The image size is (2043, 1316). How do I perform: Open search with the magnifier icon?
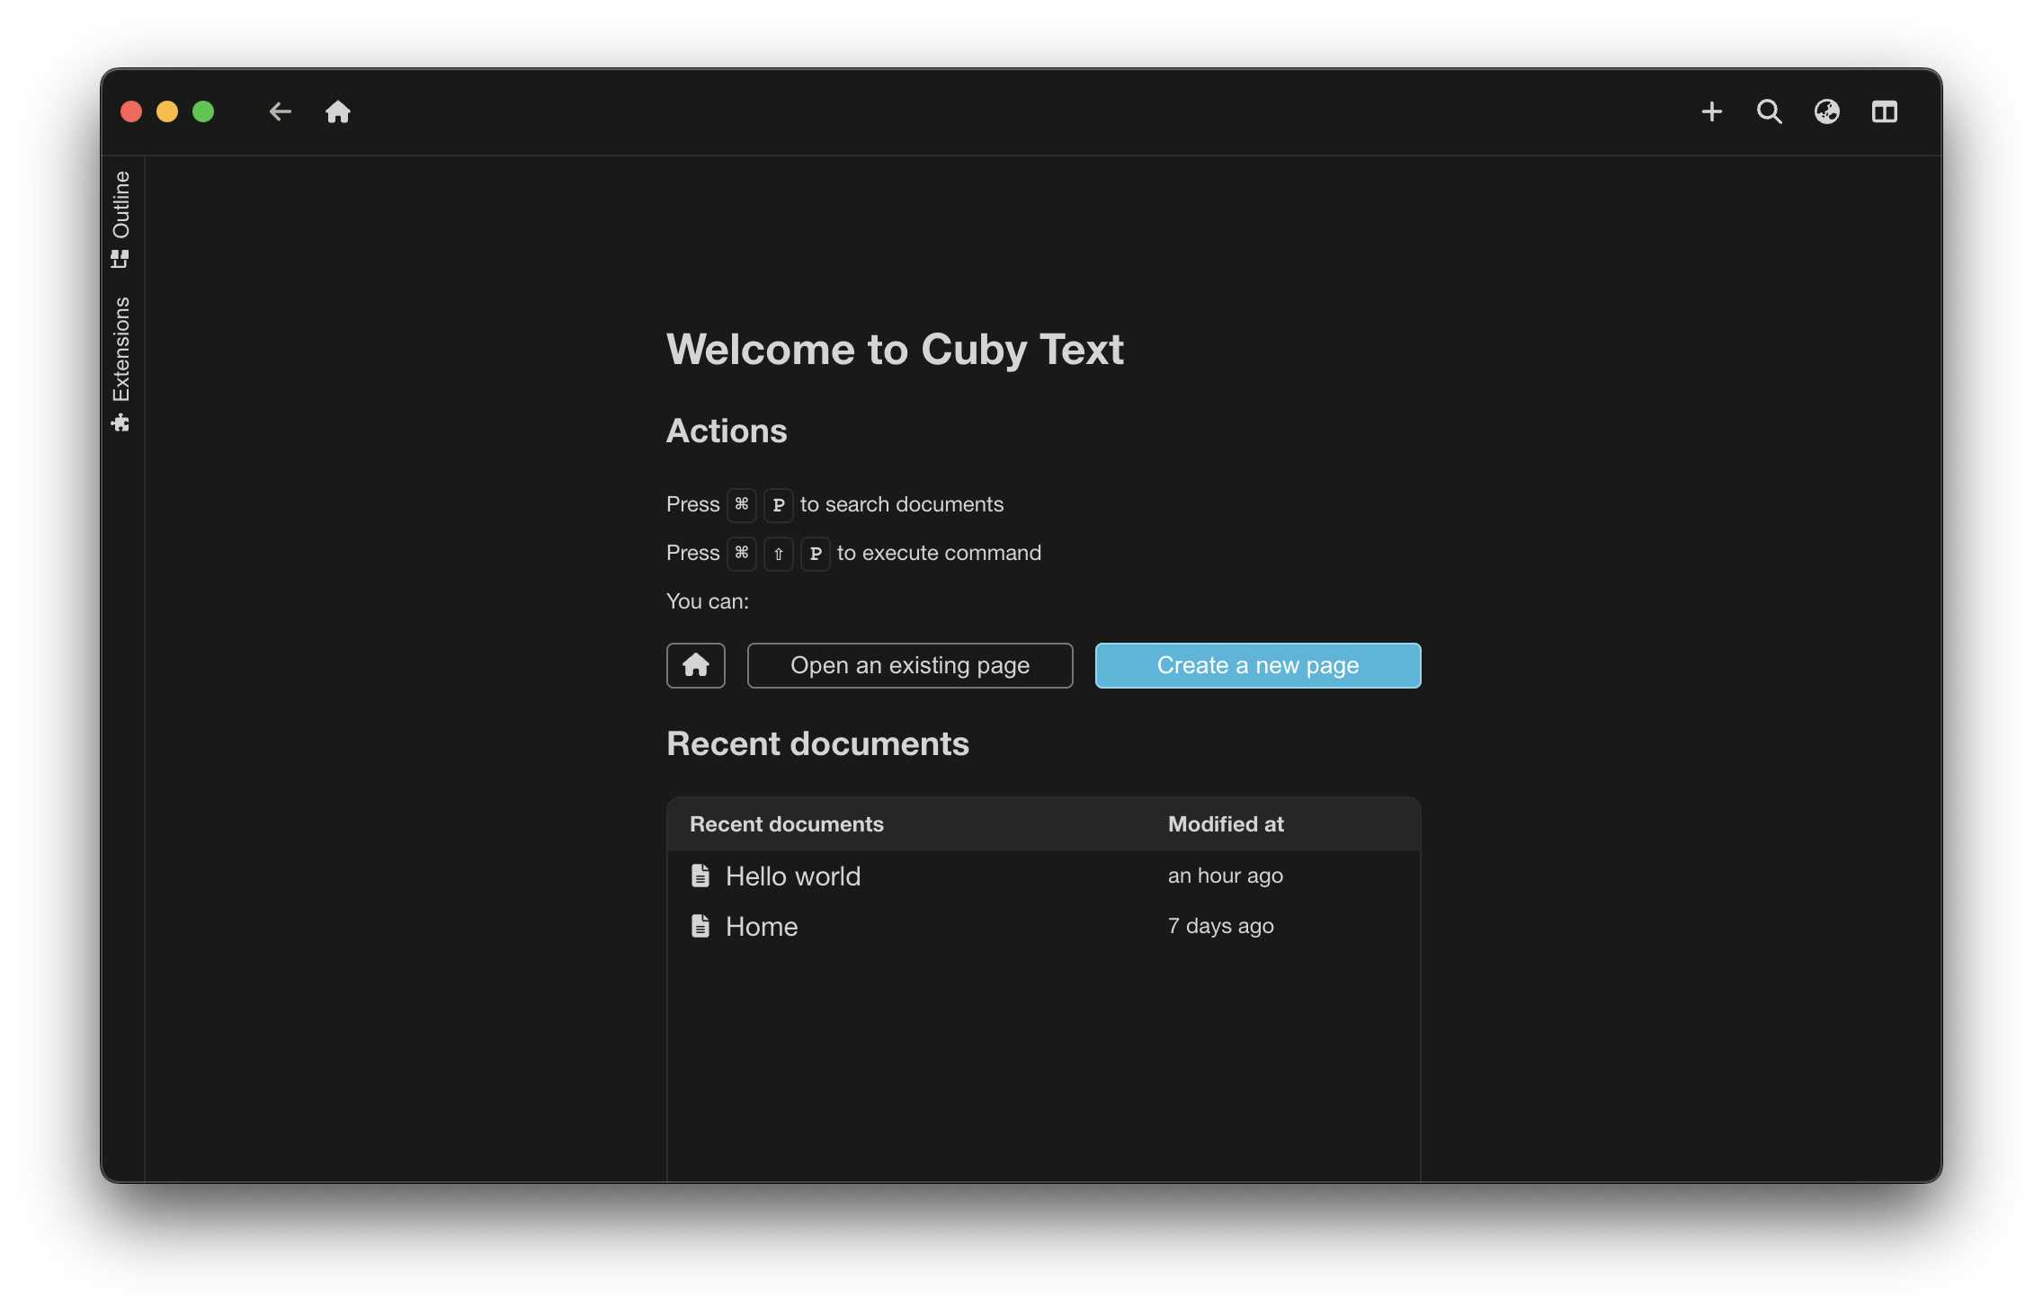pos(1769,111)
